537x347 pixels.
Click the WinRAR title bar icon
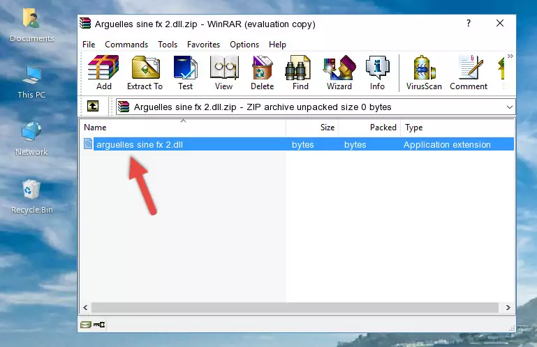85,24
